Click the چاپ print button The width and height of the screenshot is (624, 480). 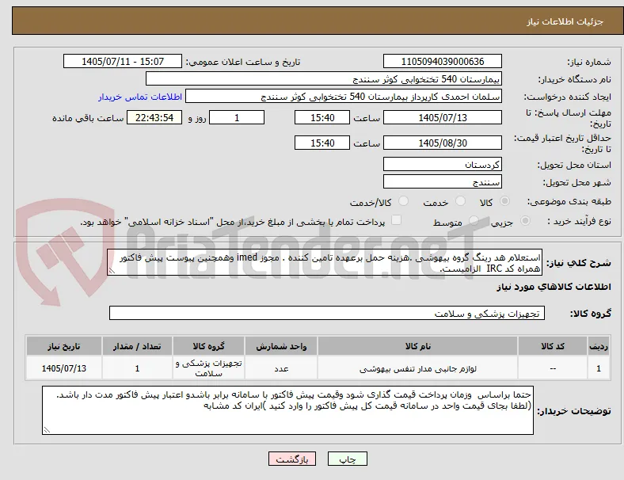coord(348,459)
